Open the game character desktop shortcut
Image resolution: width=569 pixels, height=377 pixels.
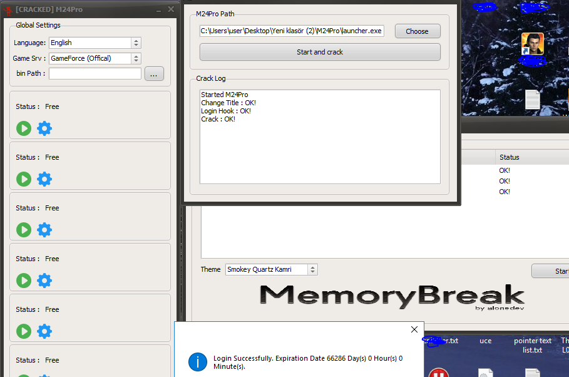click(x=532, y=44)
